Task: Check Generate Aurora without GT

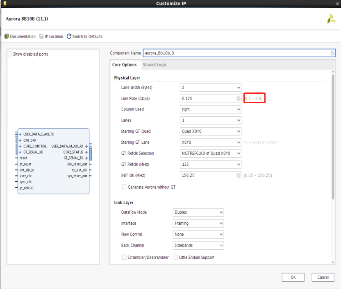Action: (124, 187)
